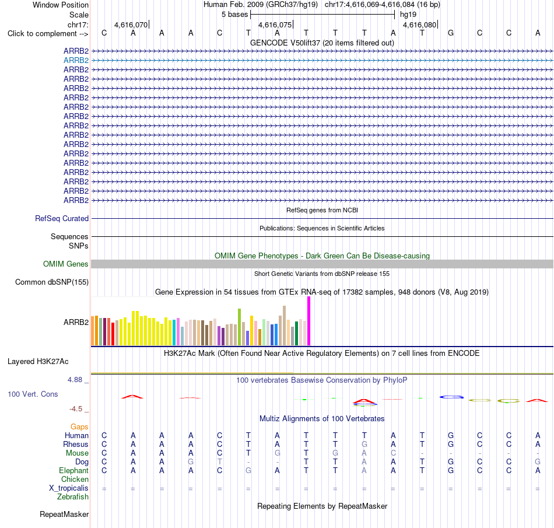Open 'Repeating Elements by RepeatMasker' title
The height and width of the screenshot is (528, 554).
click(322, 506)
